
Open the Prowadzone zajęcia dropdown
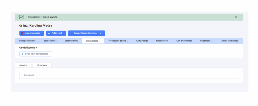118,41
